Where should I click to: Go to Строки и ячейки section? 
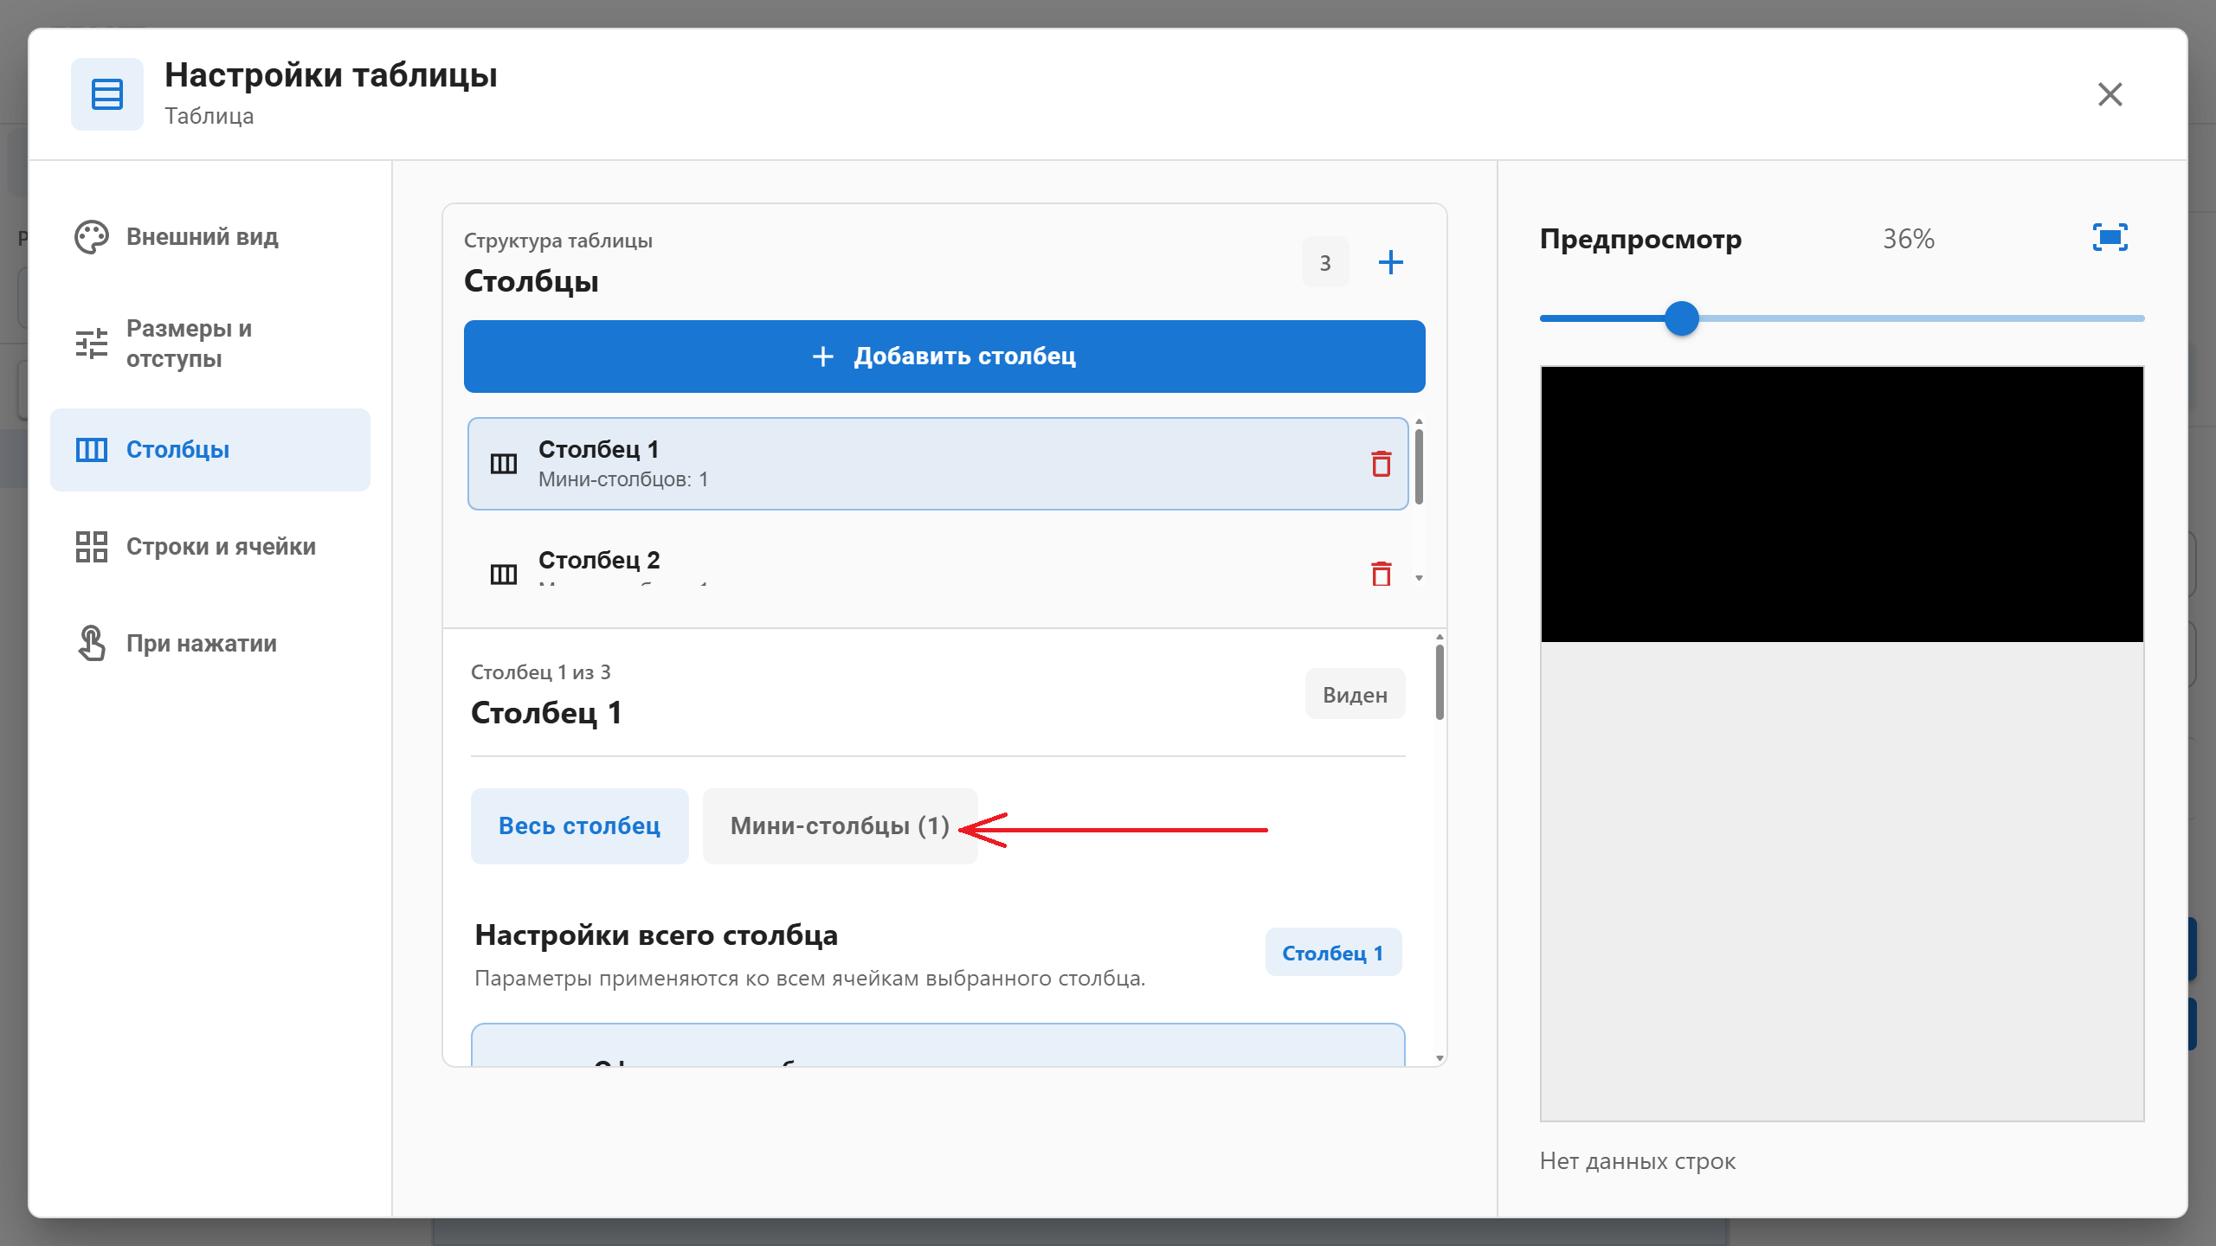pos(209,547)
